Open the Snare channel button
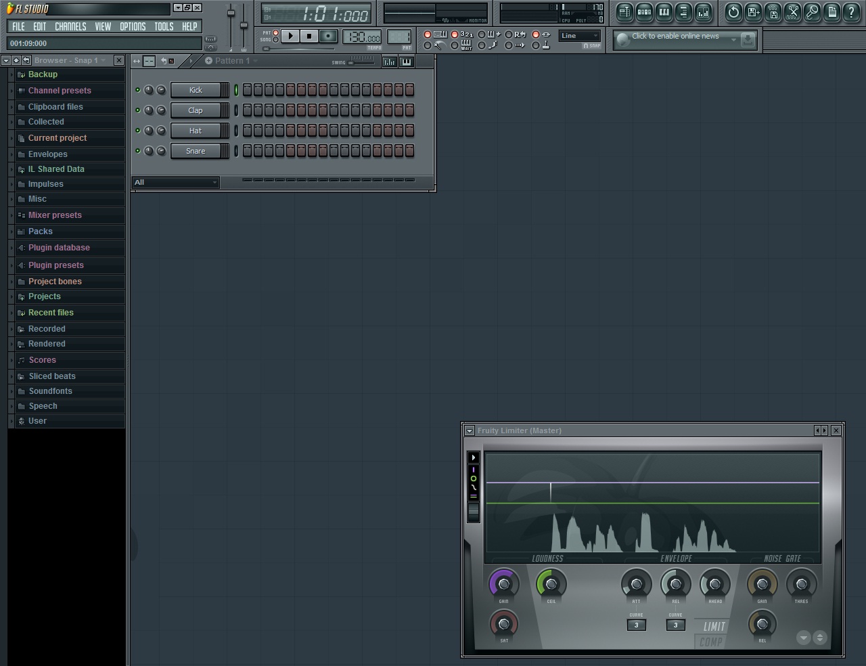 click(x=196, y=151)
